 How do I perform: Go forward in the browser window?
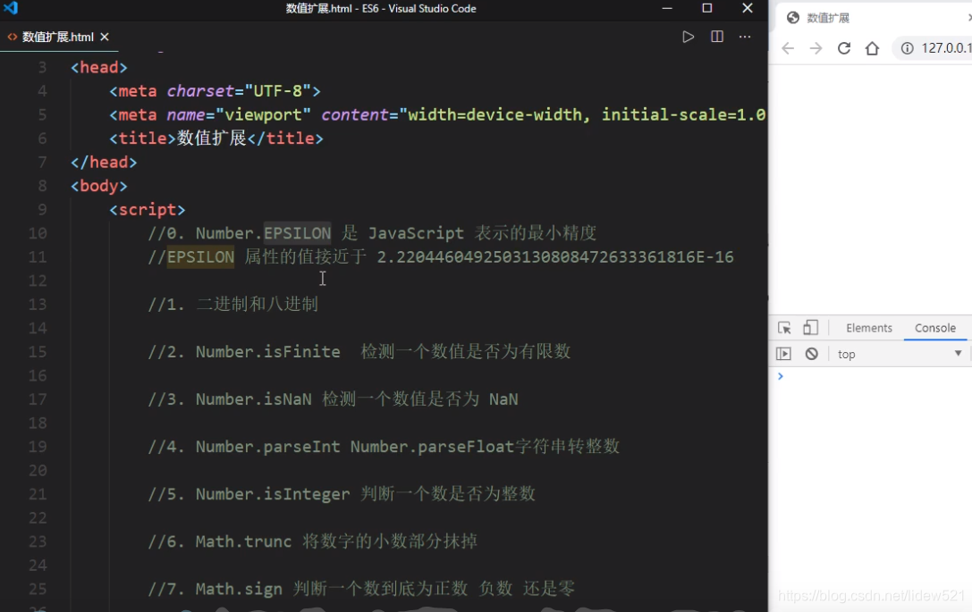point(816,48)
